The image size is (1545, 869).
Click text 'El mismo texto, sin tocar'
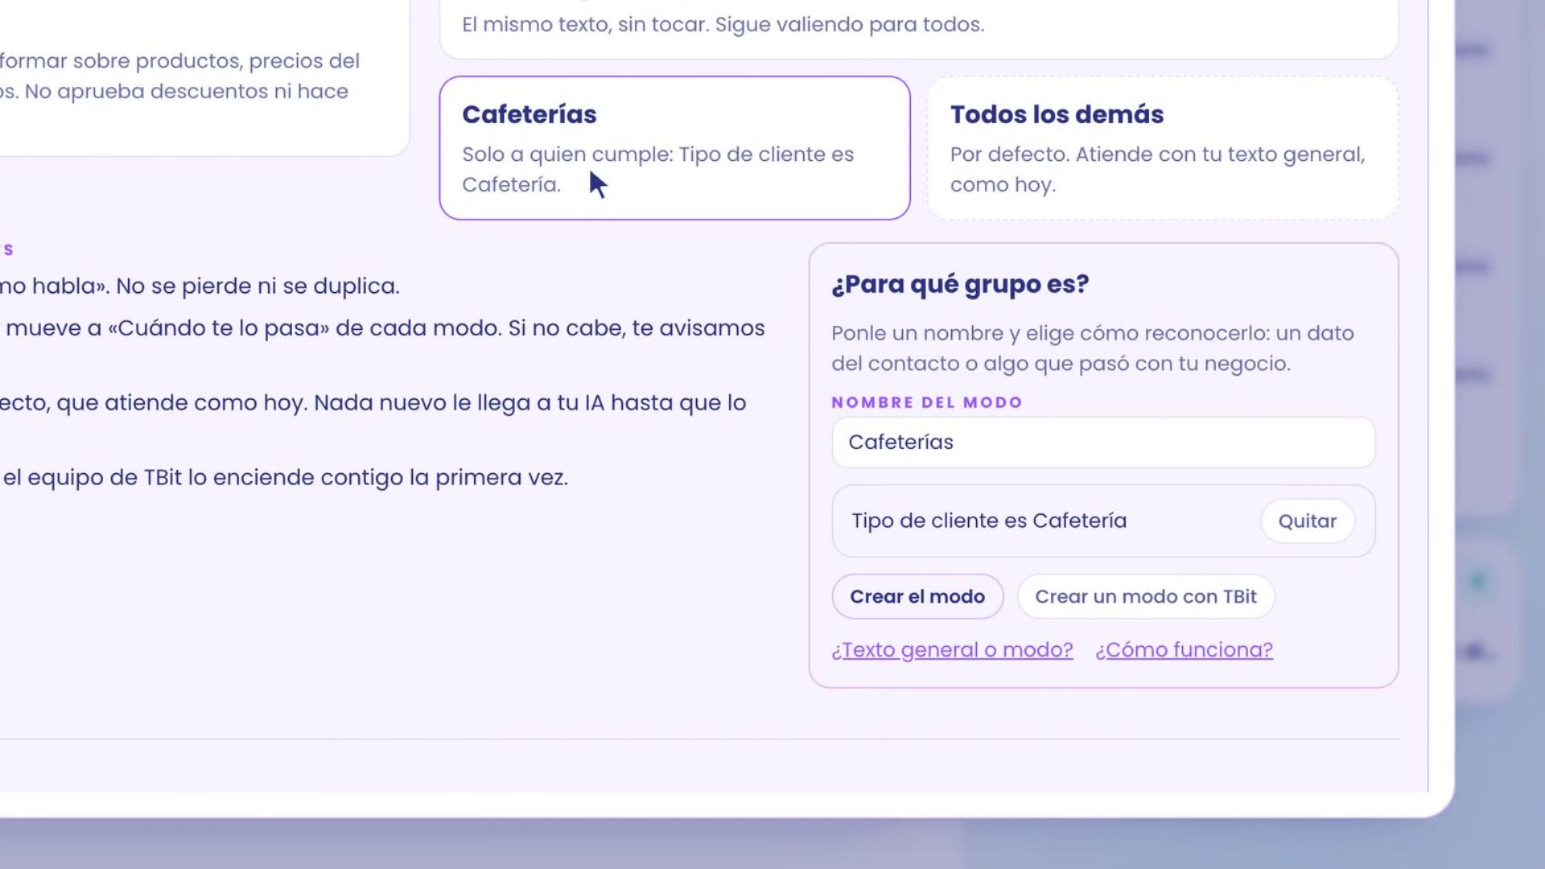tap(585, 25)
